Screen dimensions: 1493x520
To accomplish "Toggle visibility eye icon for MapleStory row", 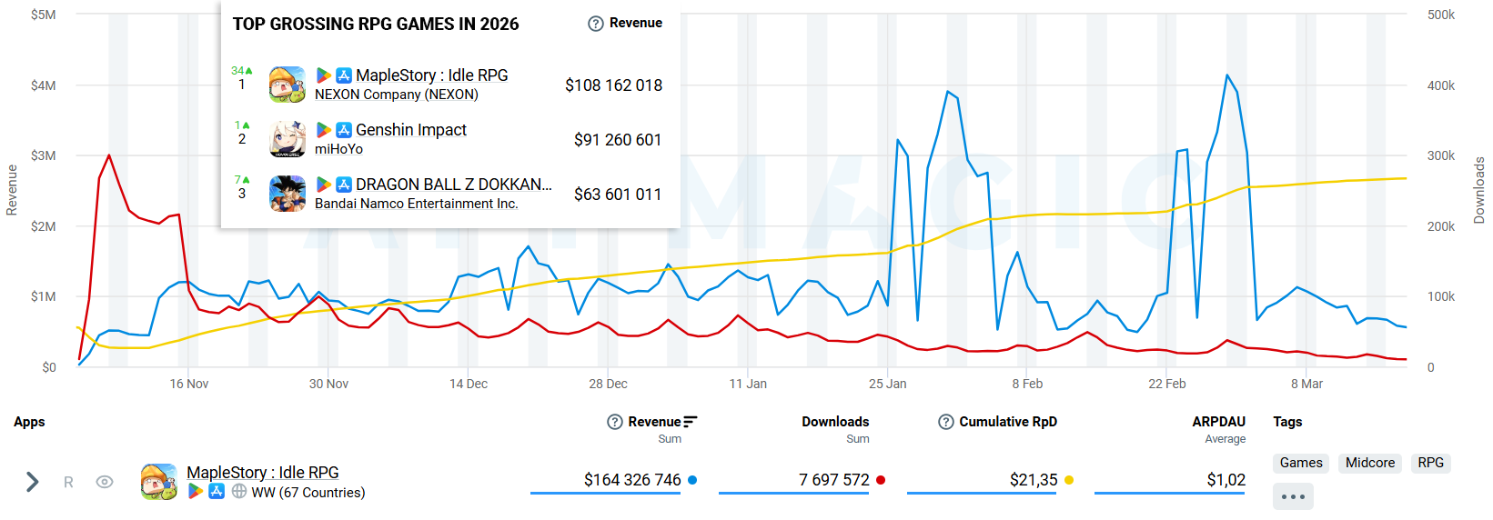I will (105, 482).
